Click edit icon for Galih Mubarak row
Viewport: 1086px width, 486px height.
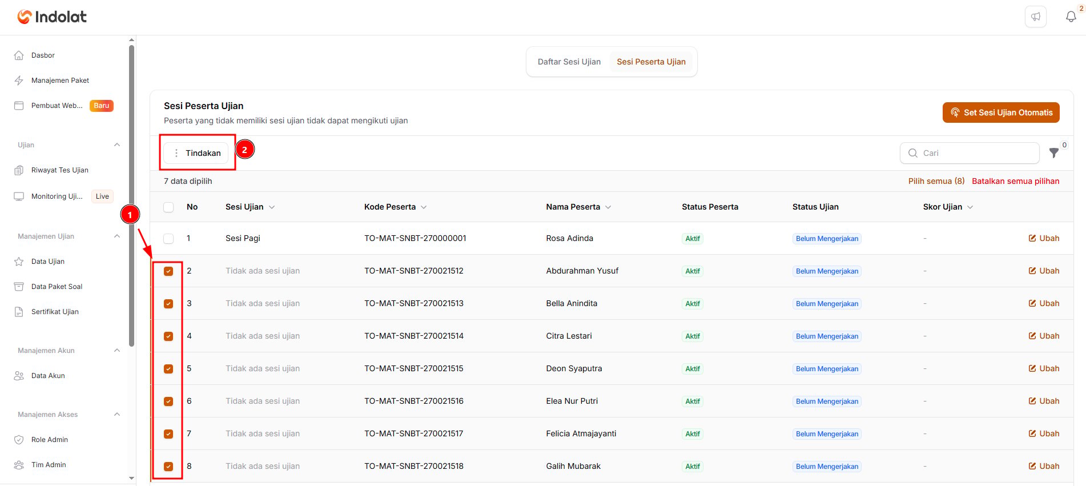1032,466
